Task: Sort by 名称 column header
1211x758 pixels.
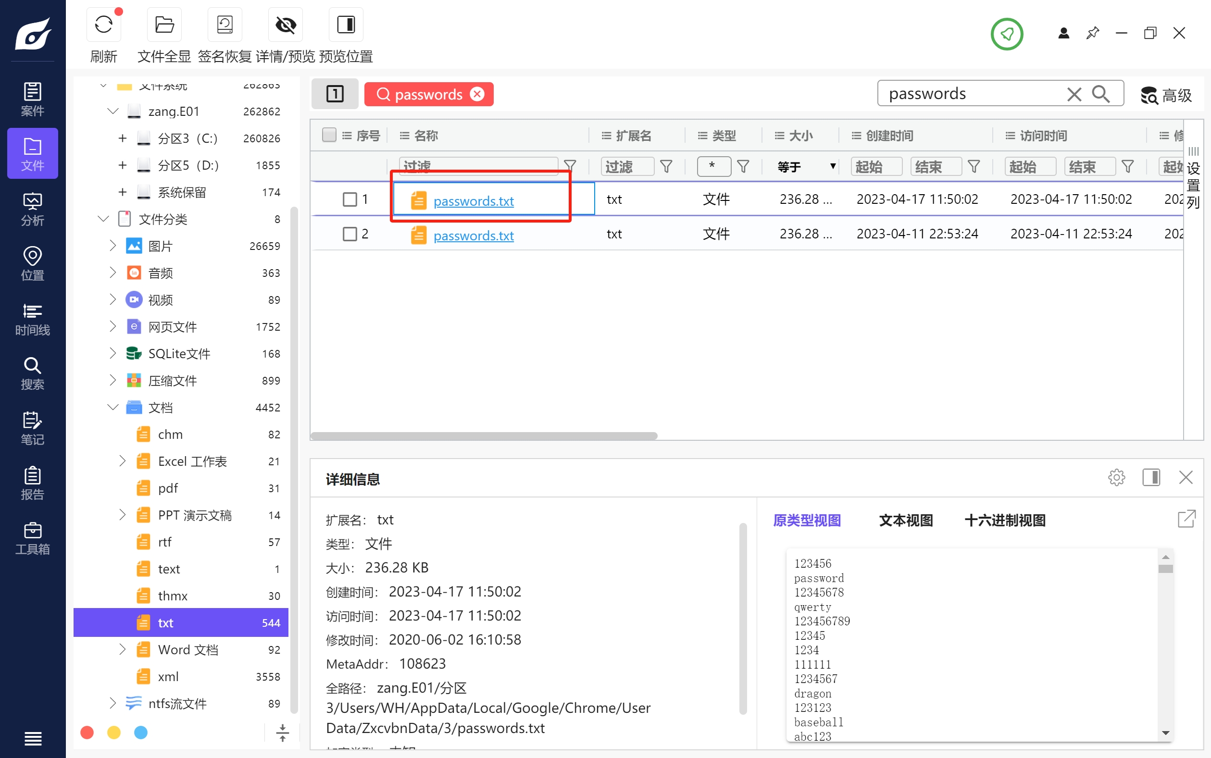Action: (x=426, y=136)
